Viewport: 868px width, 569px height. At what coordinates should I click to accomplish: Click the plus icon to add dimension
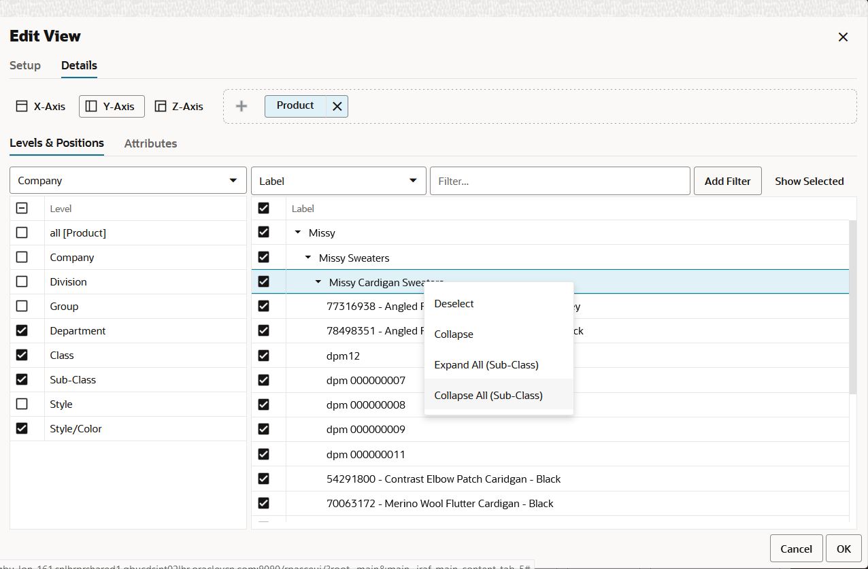(x=241, y=106)
